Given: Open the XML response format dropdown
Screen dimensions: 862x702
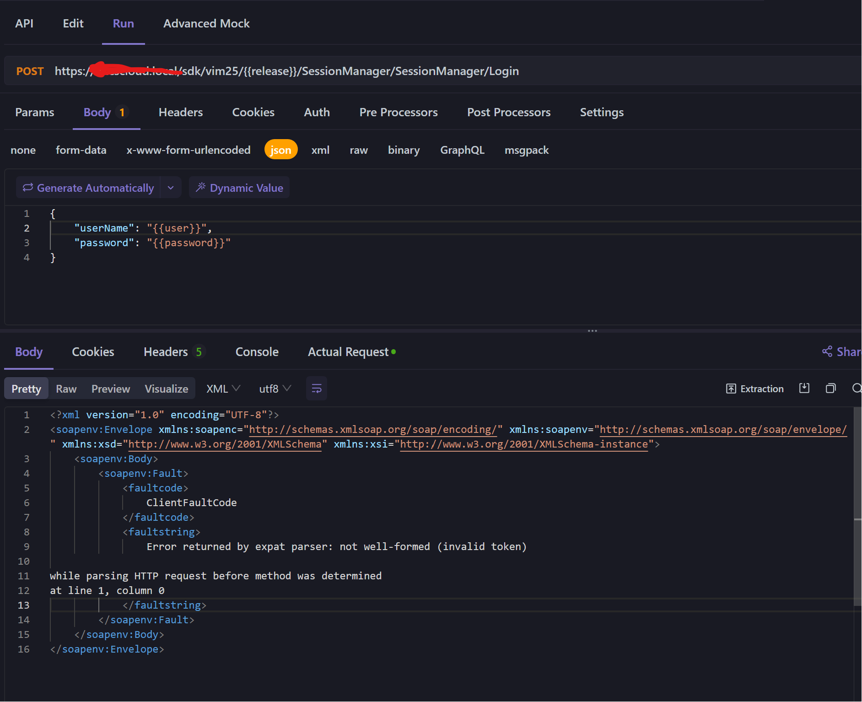Looking at the screenshot, I should coord(223,389).
